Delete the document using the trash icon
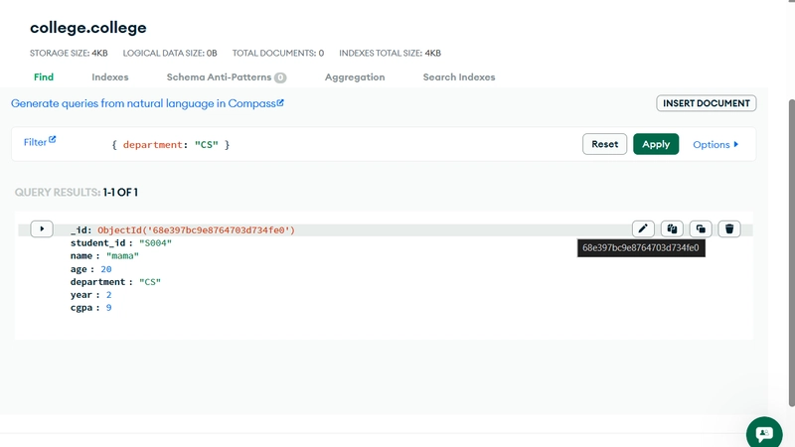795x447 pixels. [729, 228]
